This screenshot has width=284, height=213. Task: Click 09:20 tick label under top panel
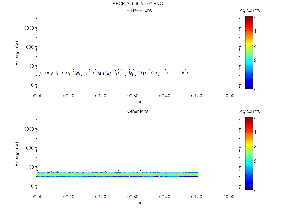[x=101, y=96]
